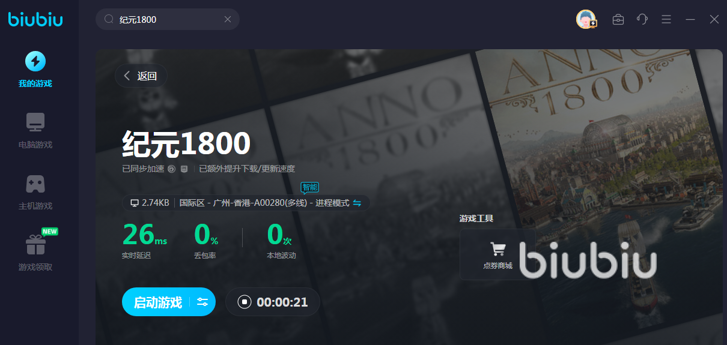This screenshot has height=345, width=727.
Task: Stop acceleration using the stop timer button
Action: [x=244, y=302]
